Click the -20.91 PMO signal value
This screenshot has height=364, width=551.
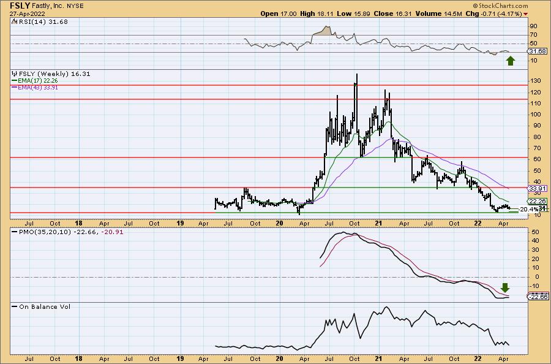pyautogui.click(x=112, y=232)
